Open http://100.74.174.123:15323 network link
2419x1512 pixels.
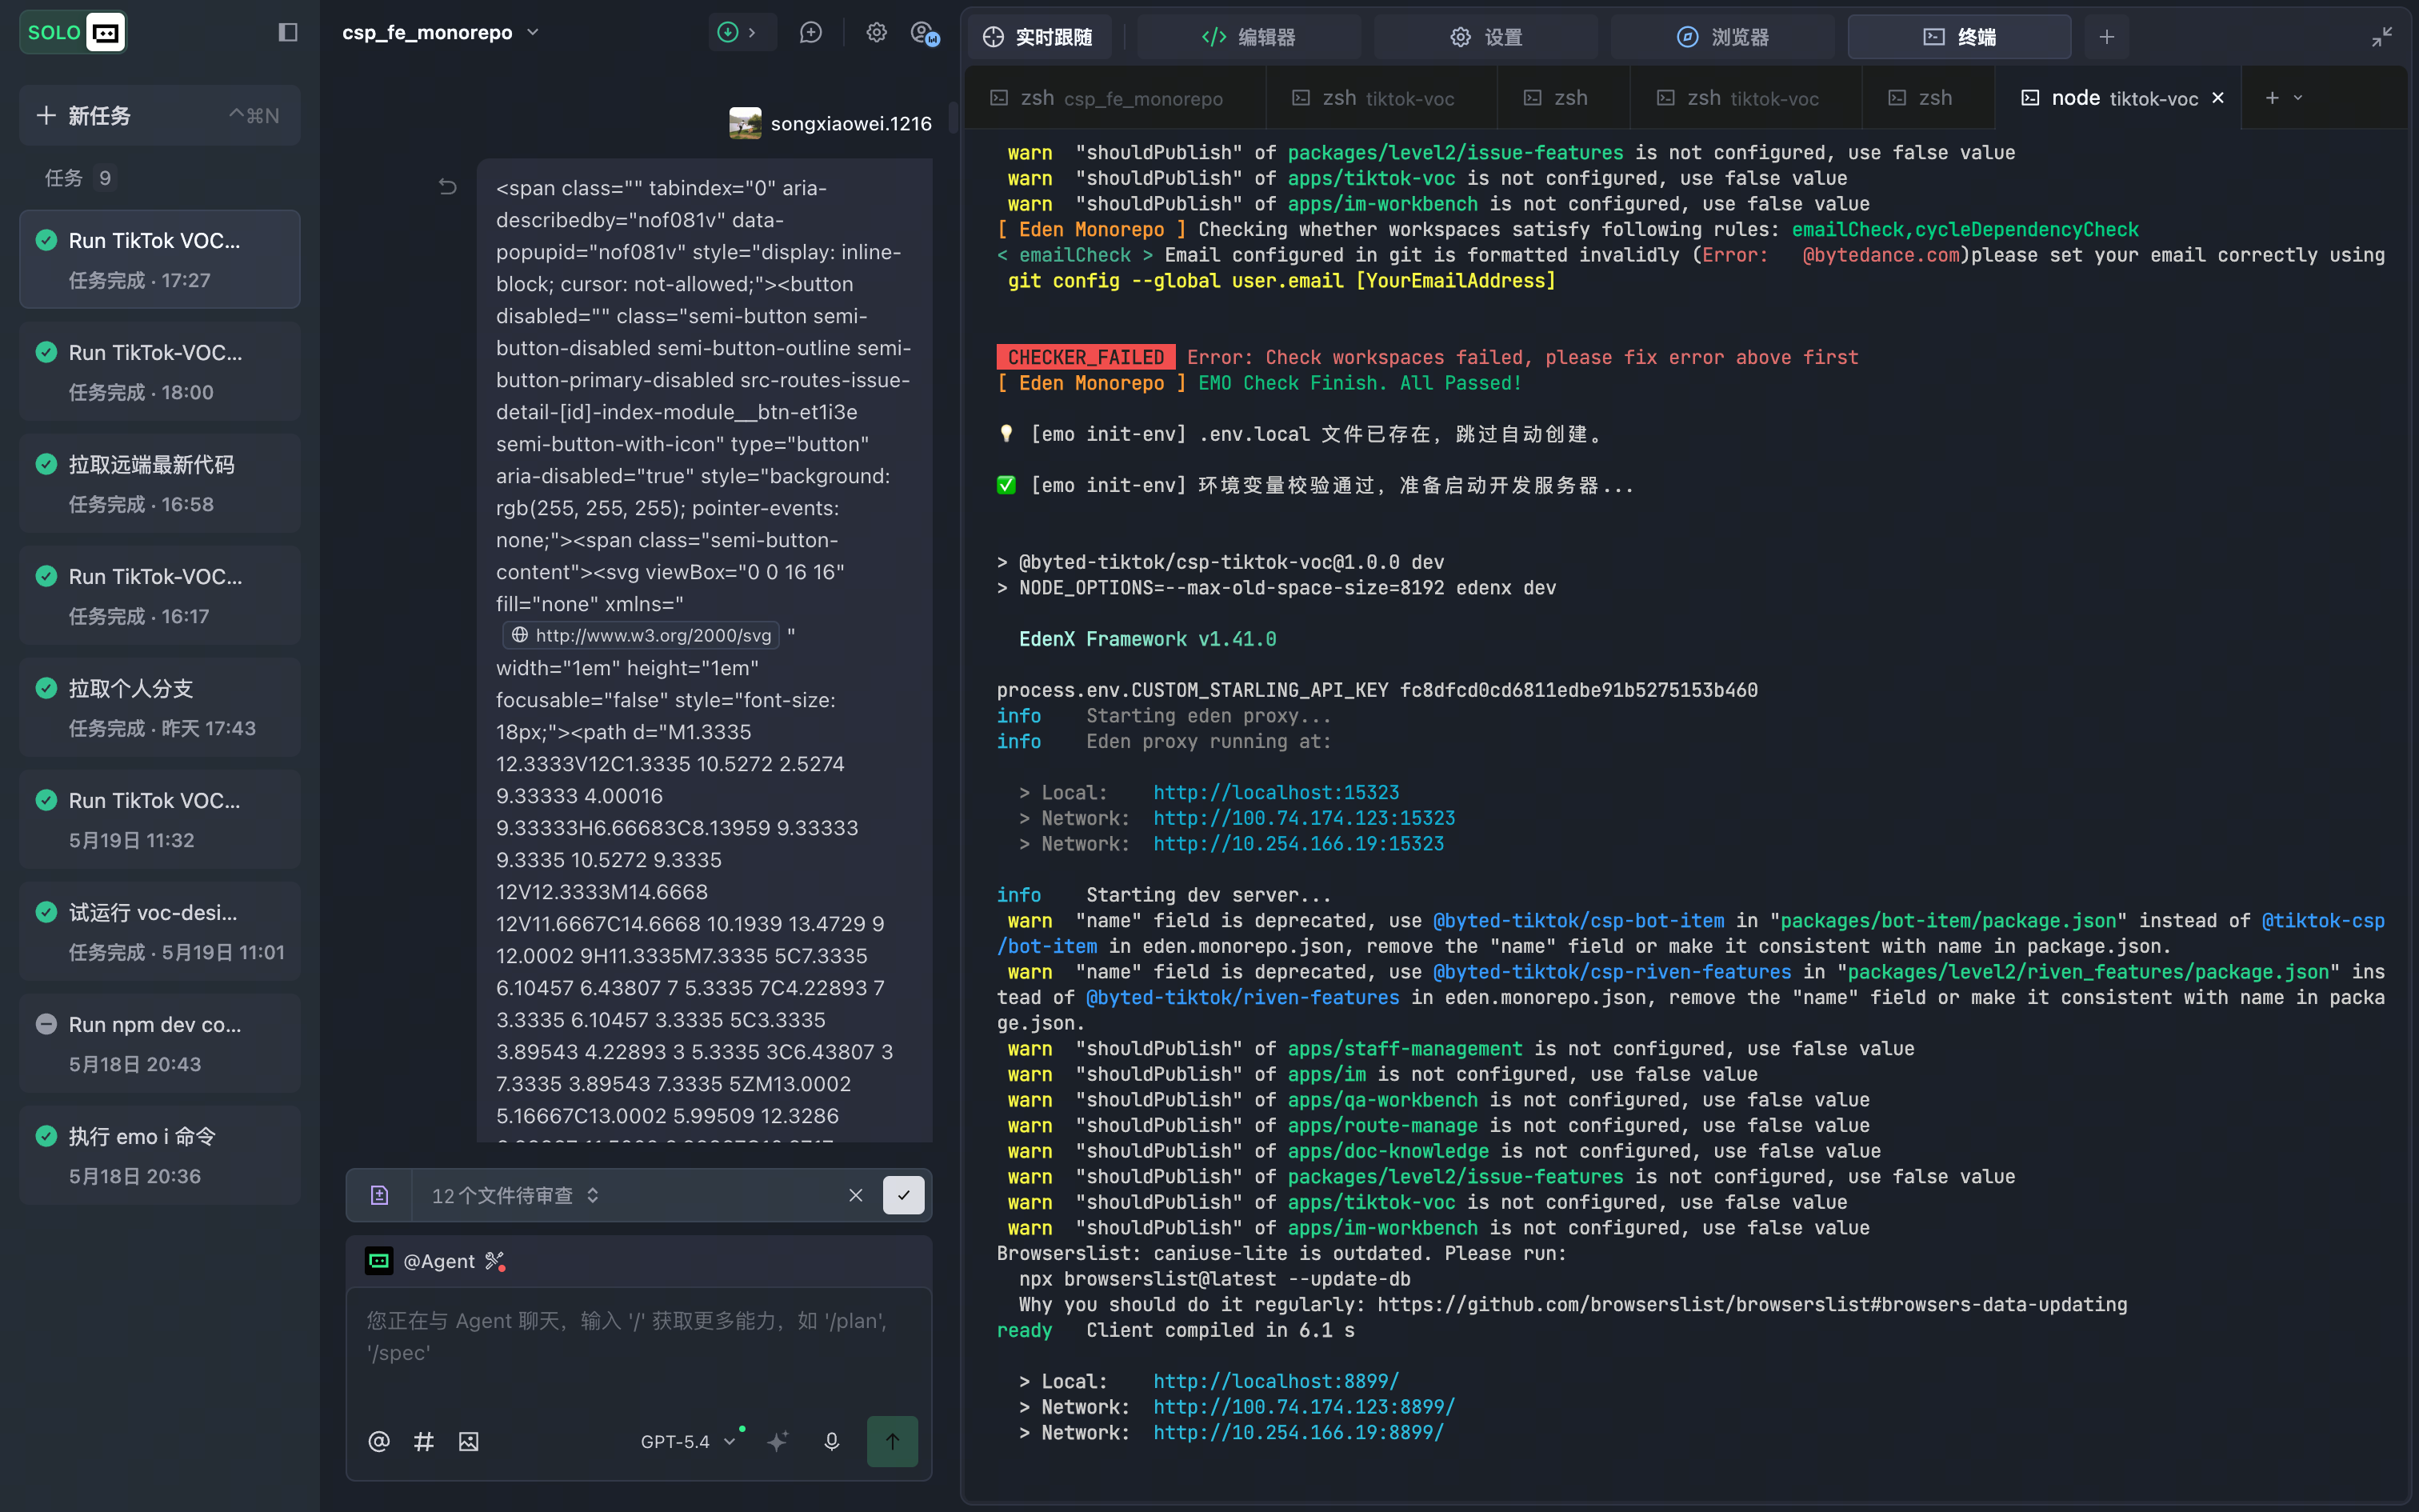1305,818
